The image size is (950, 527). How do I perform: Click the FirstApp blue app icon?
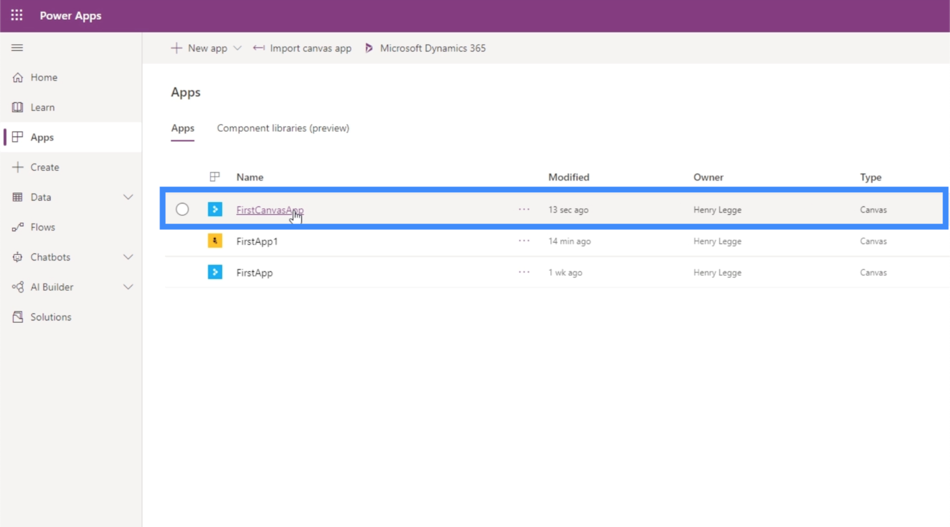tap(215, 272)
